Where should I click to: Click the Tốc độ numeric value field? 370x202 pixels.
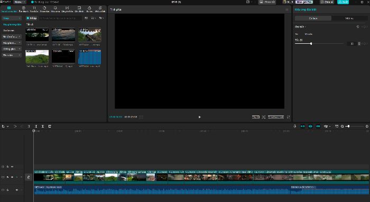pyautogui.click(x=351, y=44)
